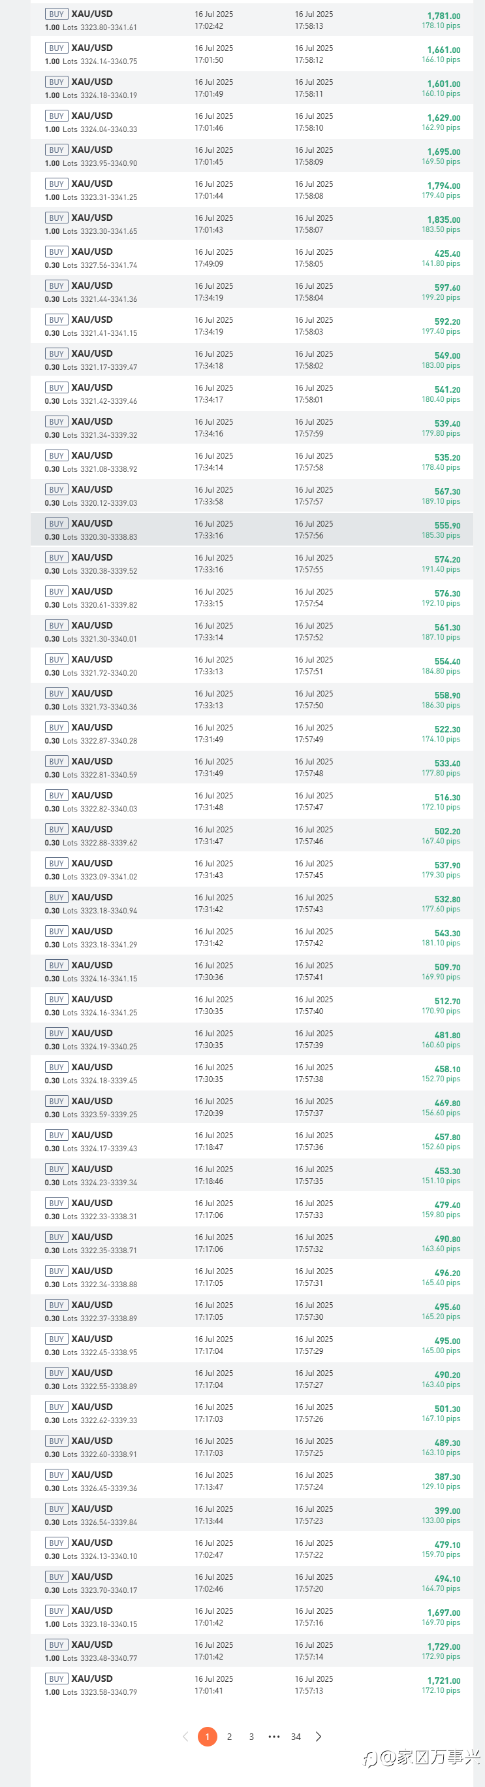Go to last page 34
The image size is (485, 1787).
click(x=296, y=1736)
